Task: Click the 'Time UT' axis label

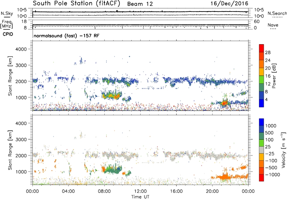Action: click(140, 197)
